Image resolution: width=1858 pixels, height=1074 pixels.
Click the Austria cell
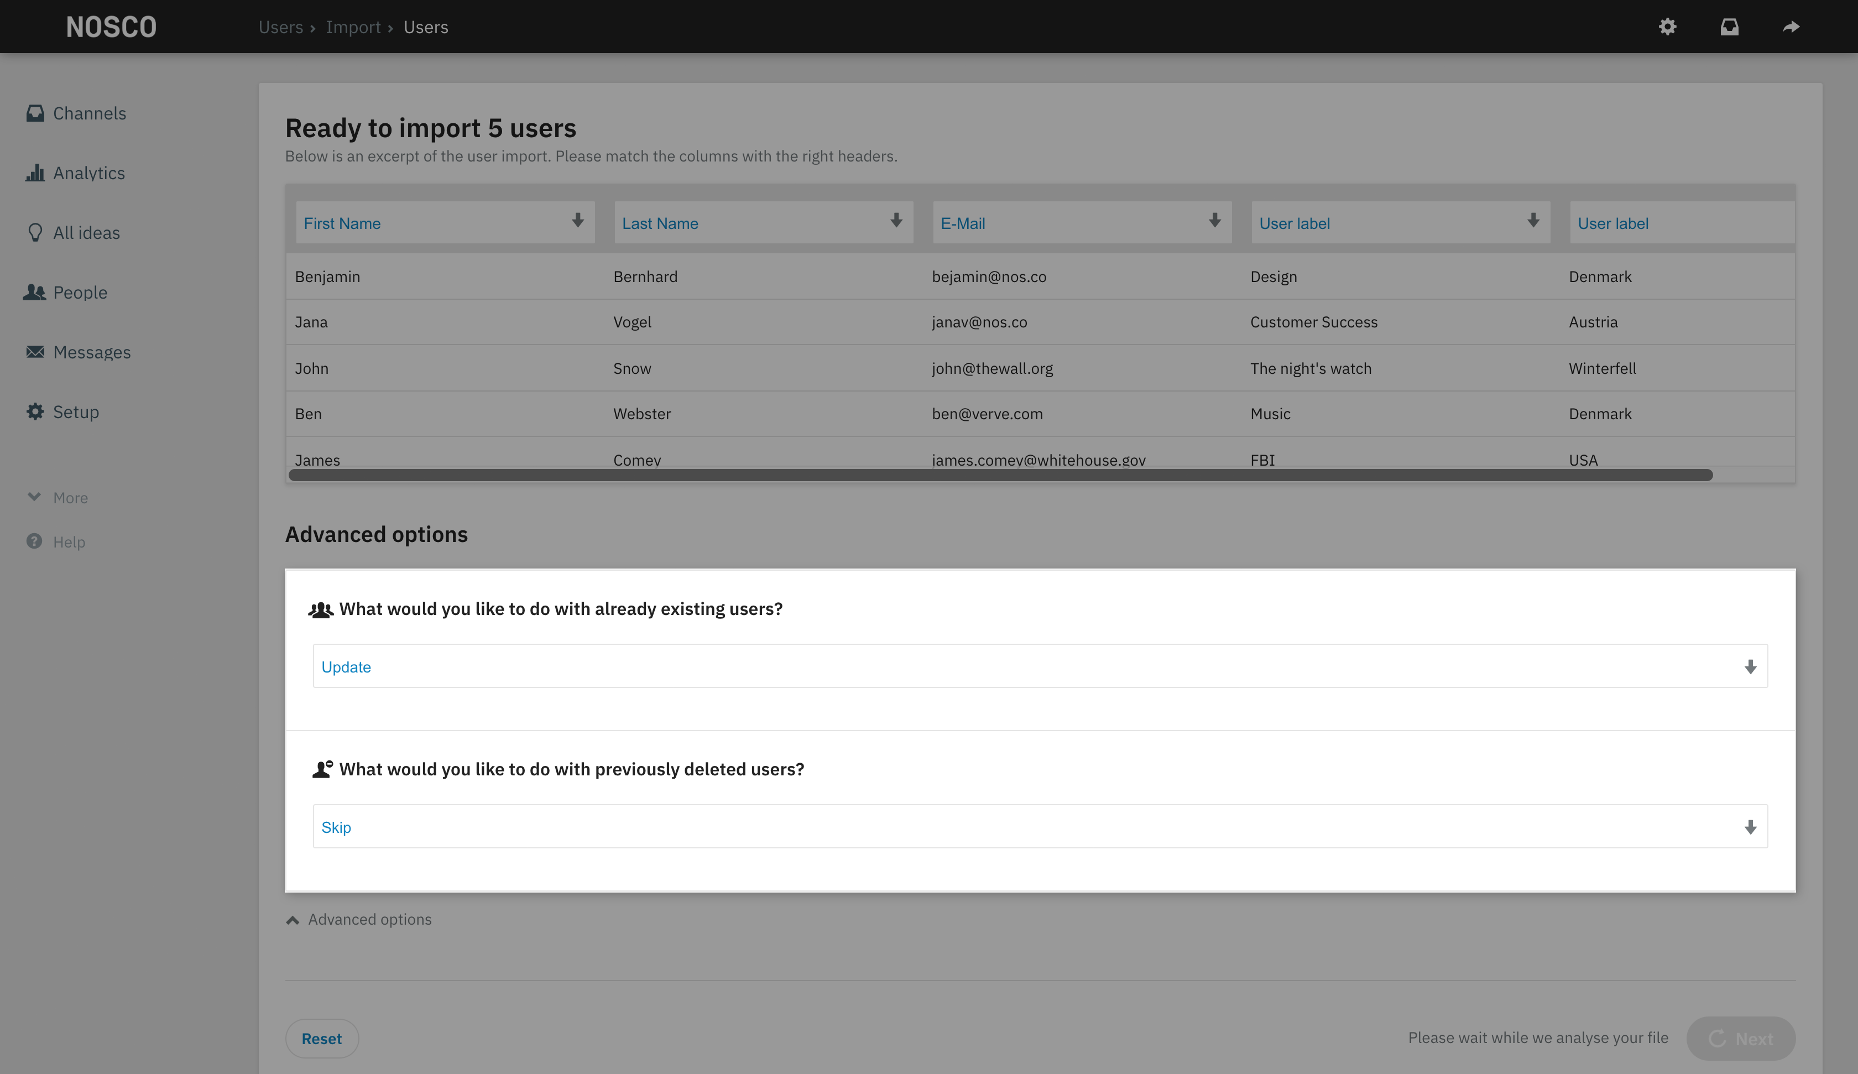1593,322
